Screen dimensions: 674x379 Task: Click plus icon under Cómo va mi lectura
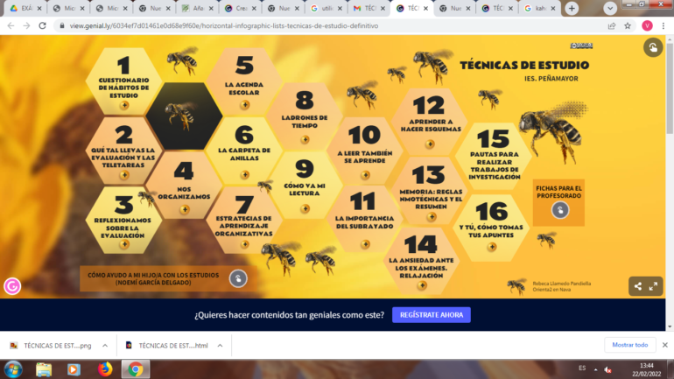click(305, 209)
